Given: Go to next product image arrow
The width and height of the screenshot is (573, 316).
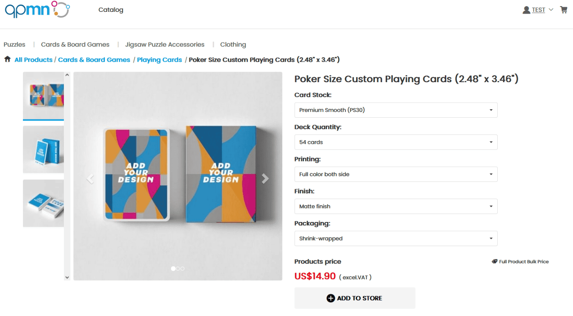Looking at the screenshot, I should pos(265,178).
